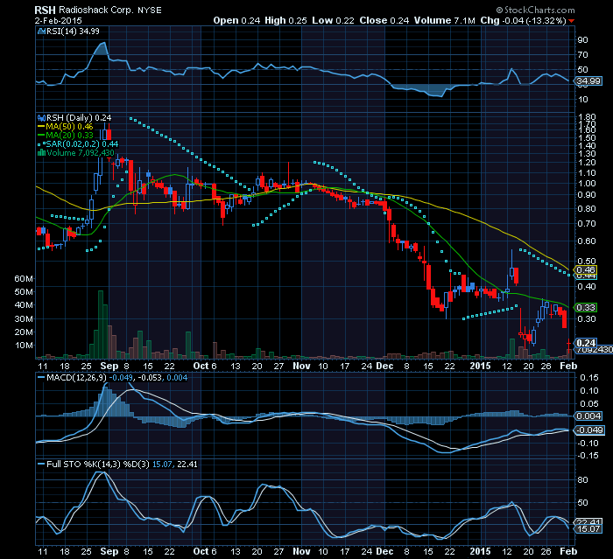Click the Sep label under the price chart
Screen dimensions: 613x559
click(x=109, y=366)
